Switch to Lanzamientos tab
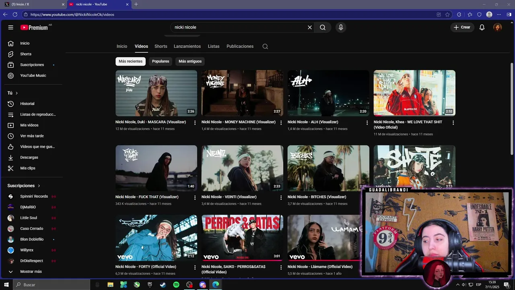The height and width of the screenshot is (290, 515). pos(187,46)
